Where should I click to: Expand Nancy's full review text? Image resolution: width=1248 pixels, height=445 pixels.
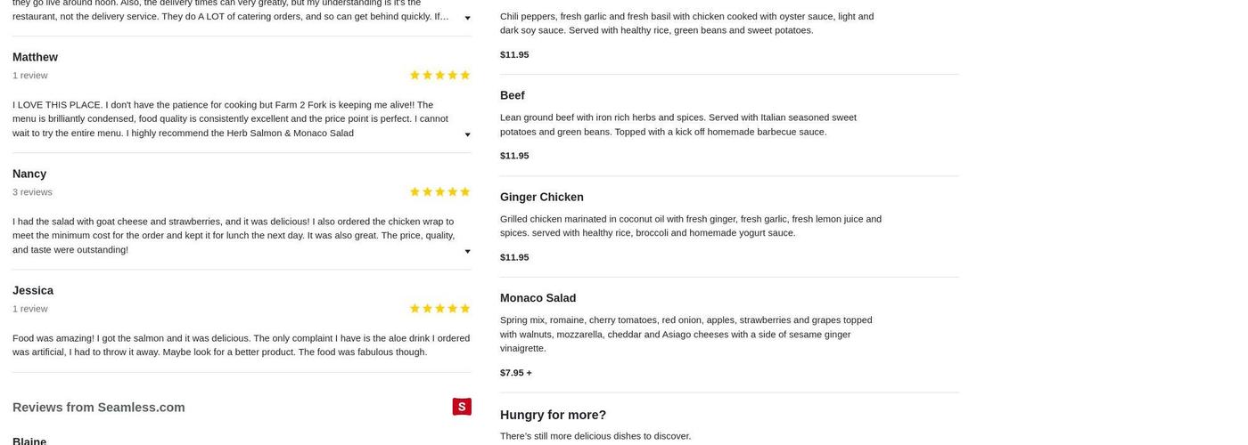click(467, 251)
